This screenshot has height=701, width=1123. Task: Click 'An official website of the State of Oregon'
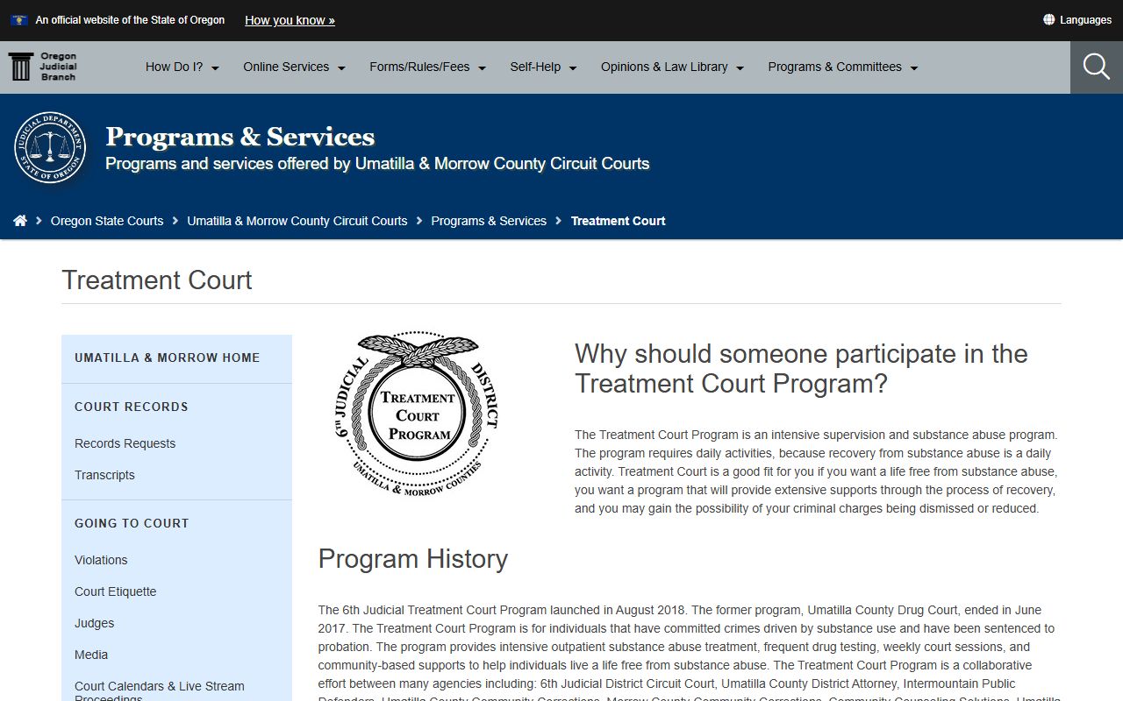coord(130,20)
